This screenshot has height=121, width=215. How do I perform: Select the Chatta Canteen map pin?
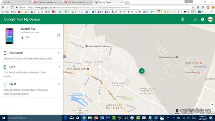point(201,63)
